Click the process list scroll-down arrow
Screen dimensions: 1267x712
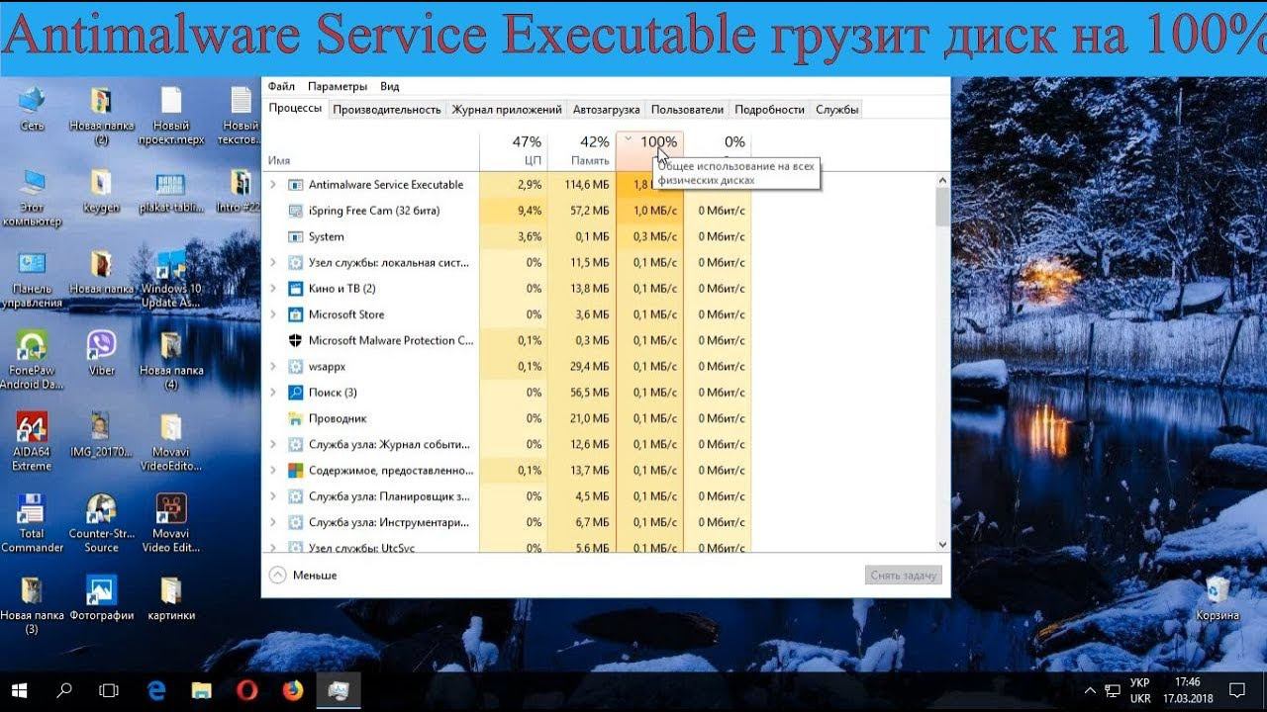tap(942, 544)
